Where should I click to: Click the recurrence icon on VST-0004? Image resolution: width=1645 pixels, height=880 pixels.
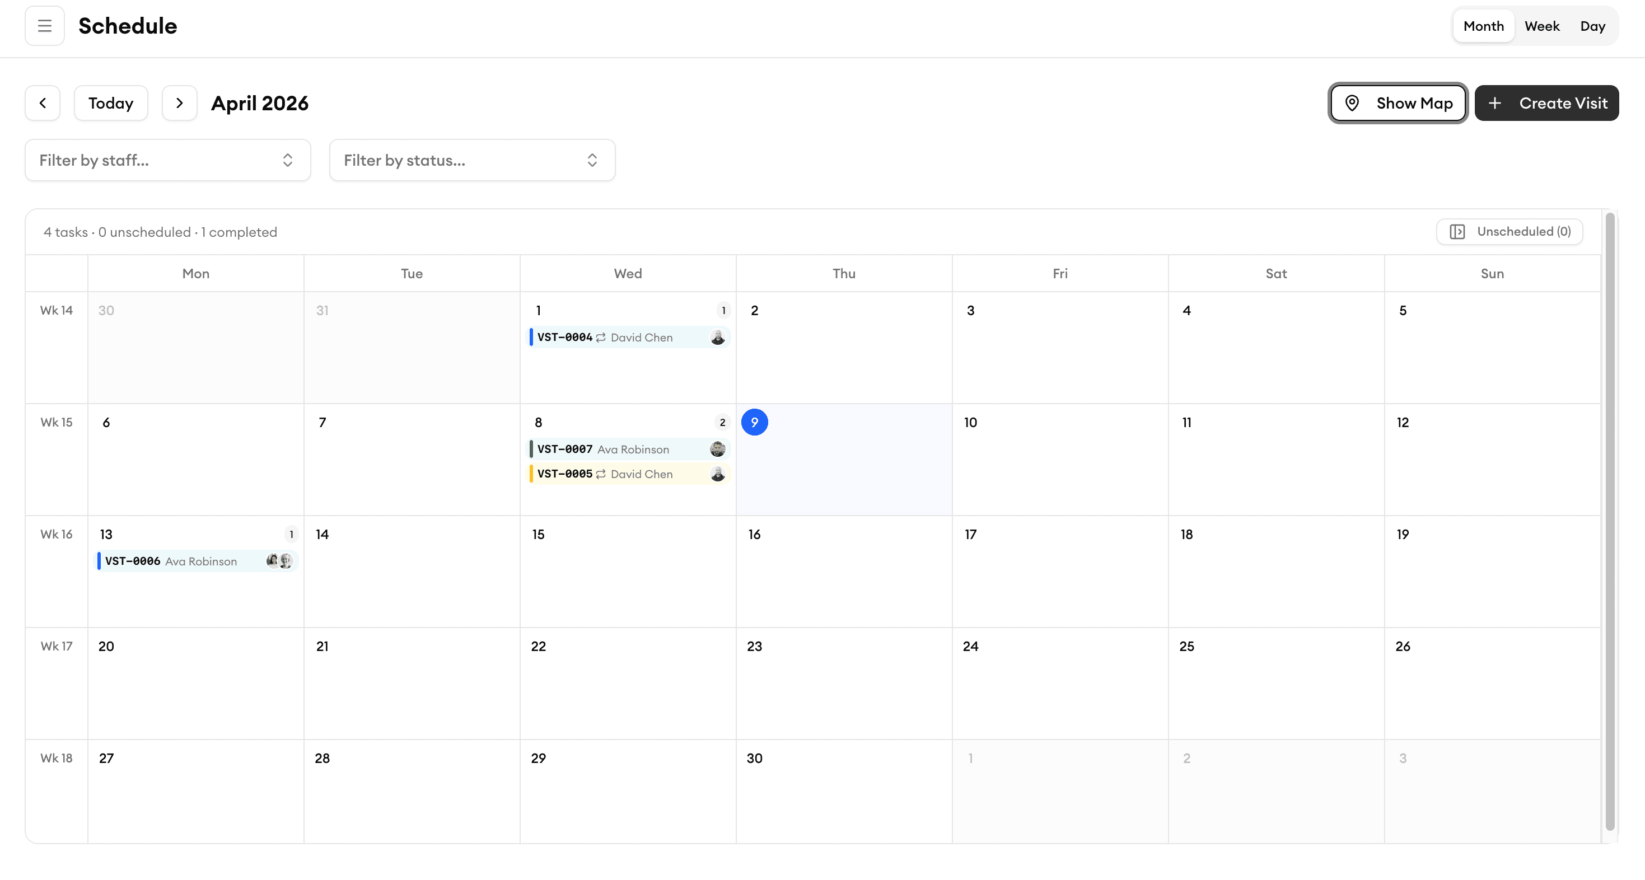click(x=601, y=337)
